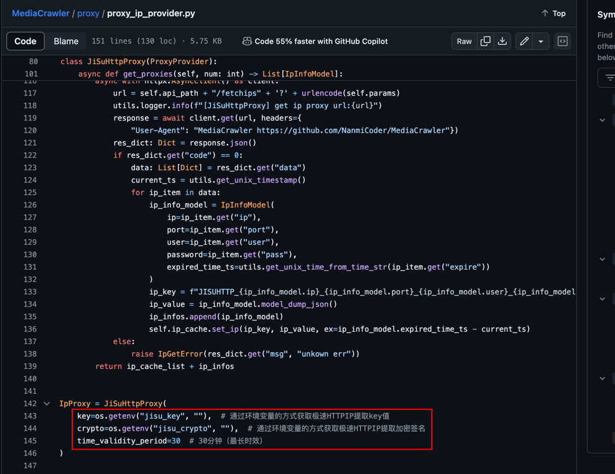Image resolution: width=615 pixels, height=474 pixels.
Task: Collapse the second symbol tree chevron
Action: [602, 259]
